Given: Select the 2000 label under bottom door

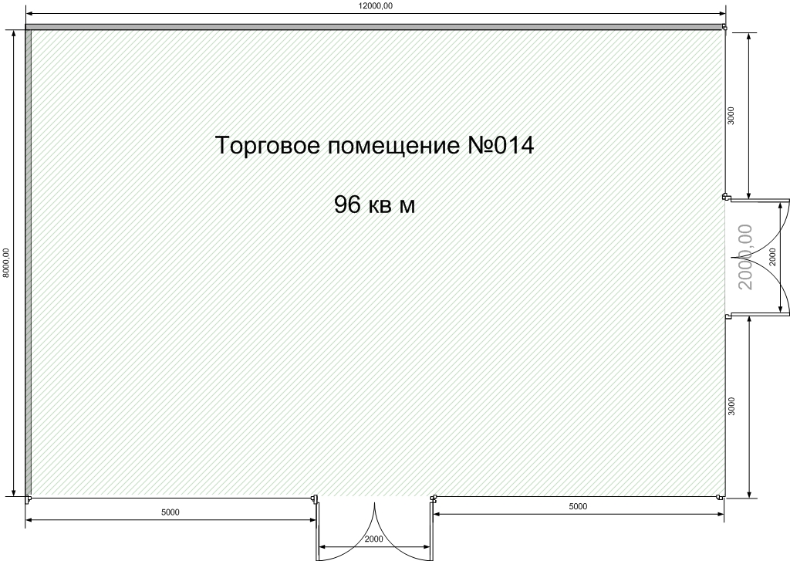Looking at the screenshot, I should coord(374,539).
